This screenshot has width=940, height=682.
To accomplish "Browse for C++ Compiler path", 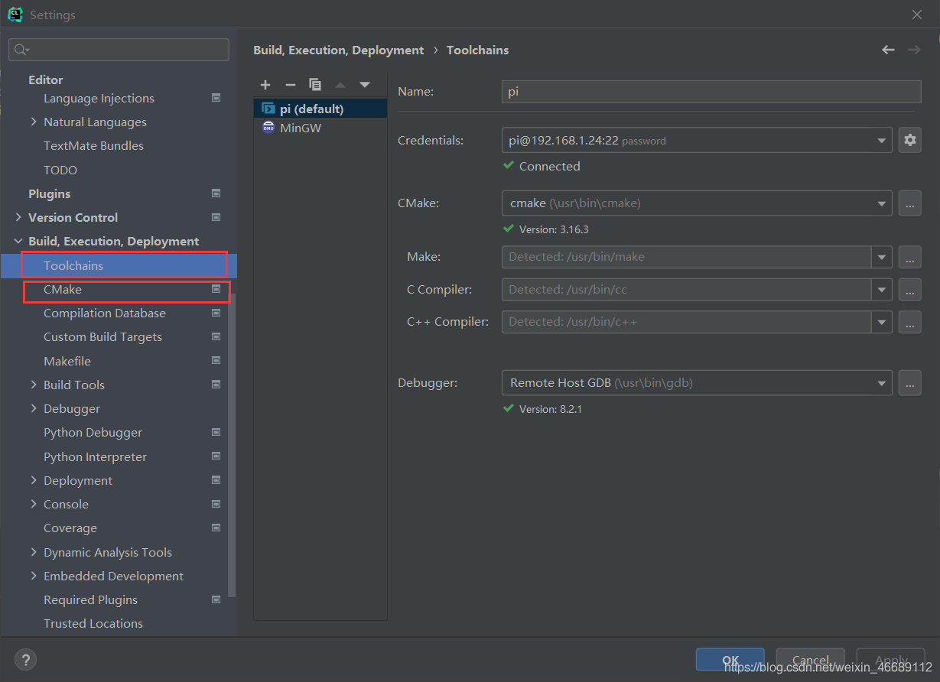I will click(909, 322).
